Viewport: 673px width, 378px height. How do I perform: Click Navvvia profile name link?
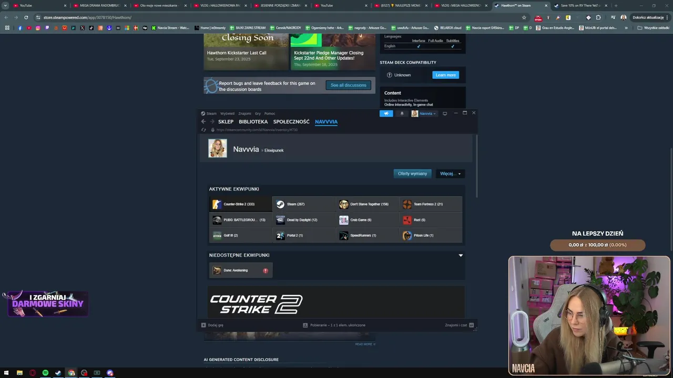246,149
